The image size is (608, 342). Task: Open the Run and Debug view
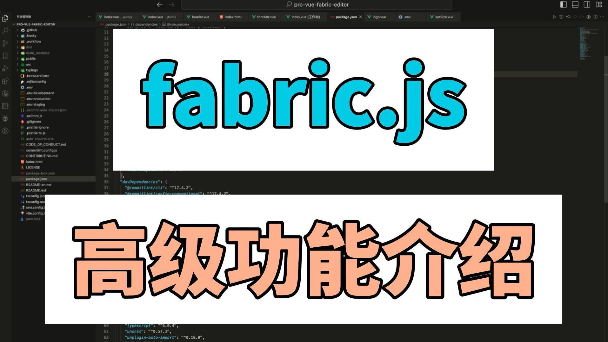(x=5, y=68)
